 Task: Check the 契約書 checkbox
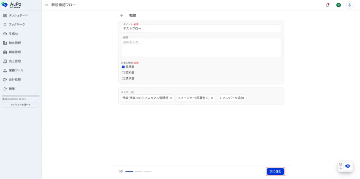pyautogui.click(x=123, y=73)
